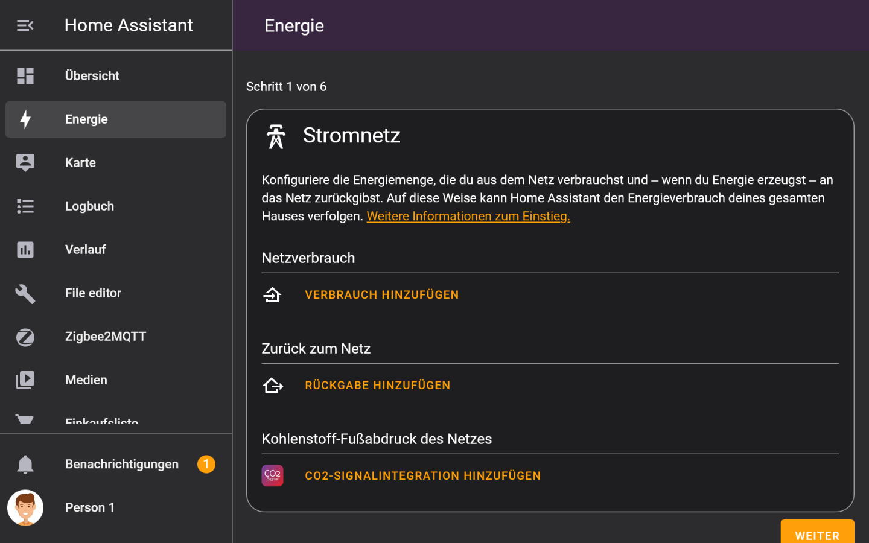Open the Übersicht dashboard icon

(25, 76)
